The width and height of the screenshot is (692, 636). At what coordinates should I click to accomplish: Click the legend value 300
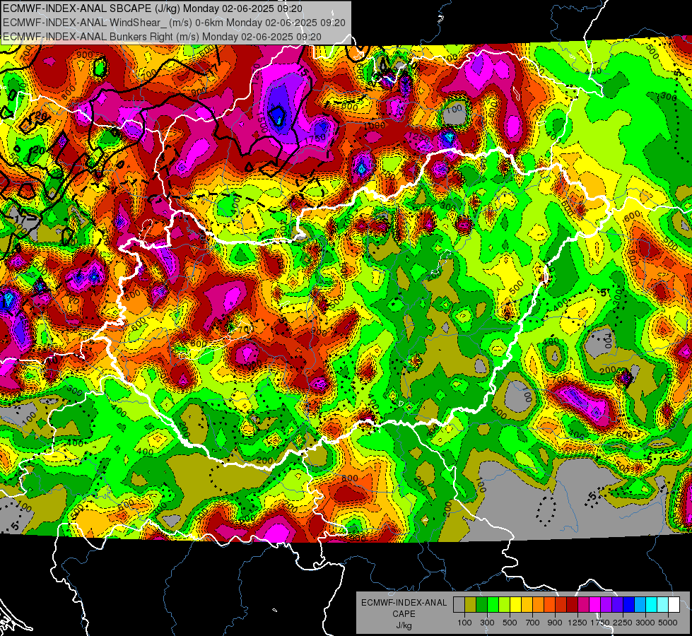click(x=487, y=623)
